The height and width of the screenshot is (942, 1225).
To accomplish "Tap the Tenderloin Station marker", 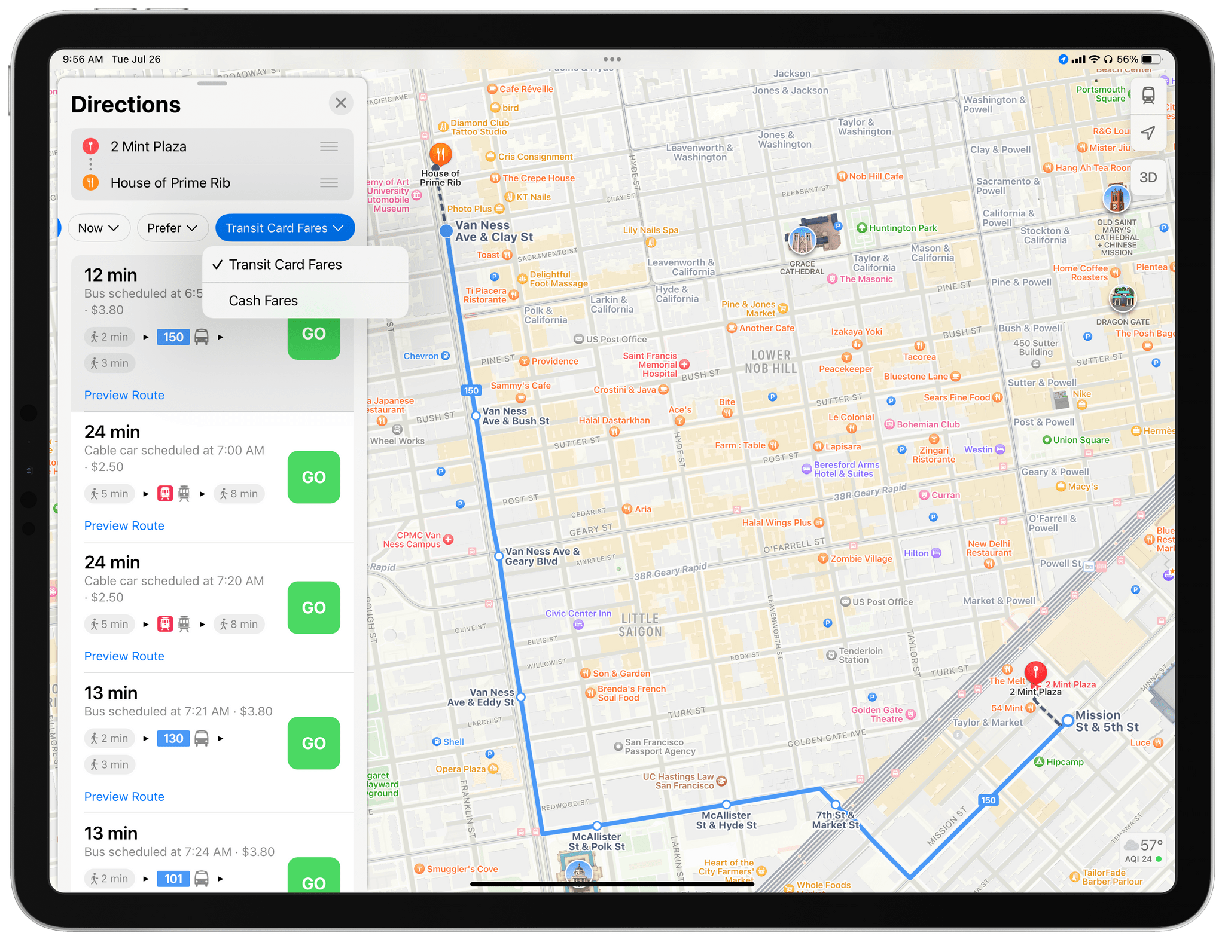I will tap(831, 655).
